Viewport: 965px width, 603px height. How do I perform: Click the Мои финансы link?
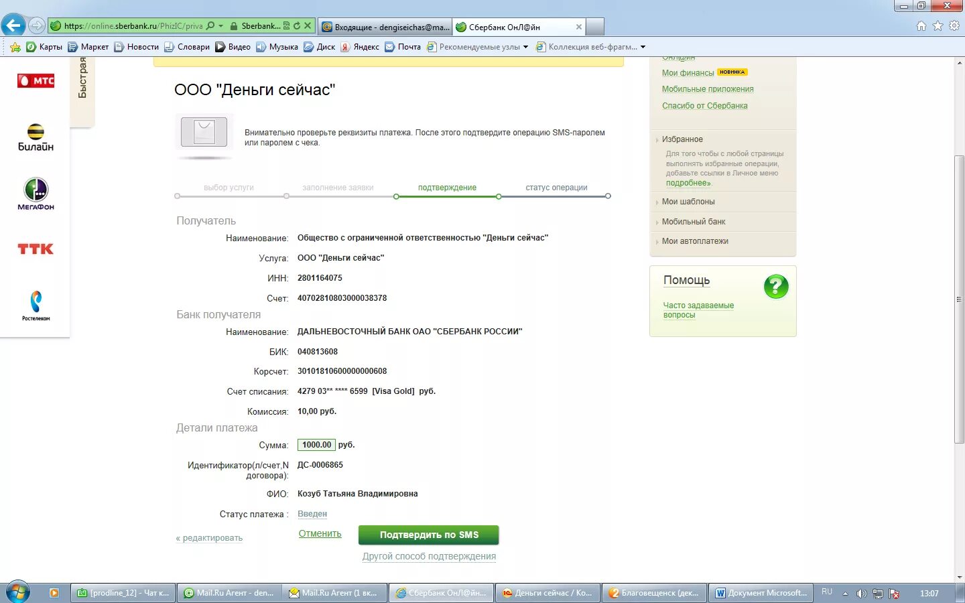click(688, 73)
